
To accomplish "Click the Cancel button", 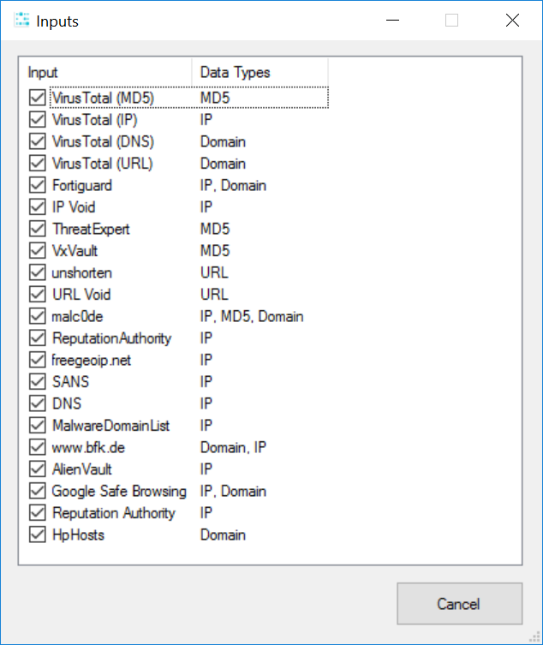I will pos(459,603).
